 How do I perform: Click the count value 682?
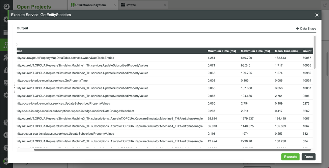[x=305, y=134]
